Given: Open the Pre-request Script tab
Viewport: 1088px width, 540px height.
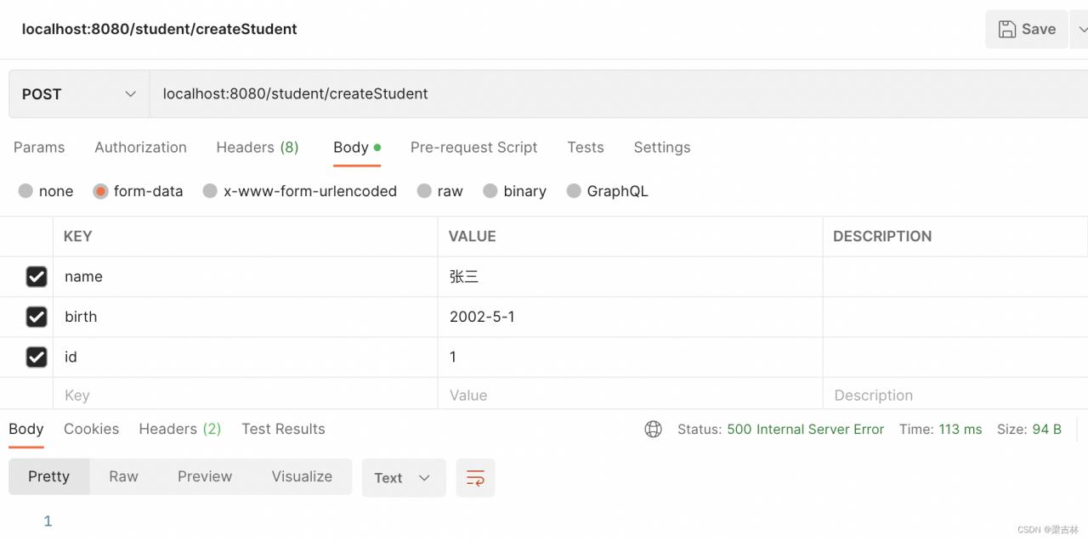Looking at the screenshot, I should tap(473, 148).
